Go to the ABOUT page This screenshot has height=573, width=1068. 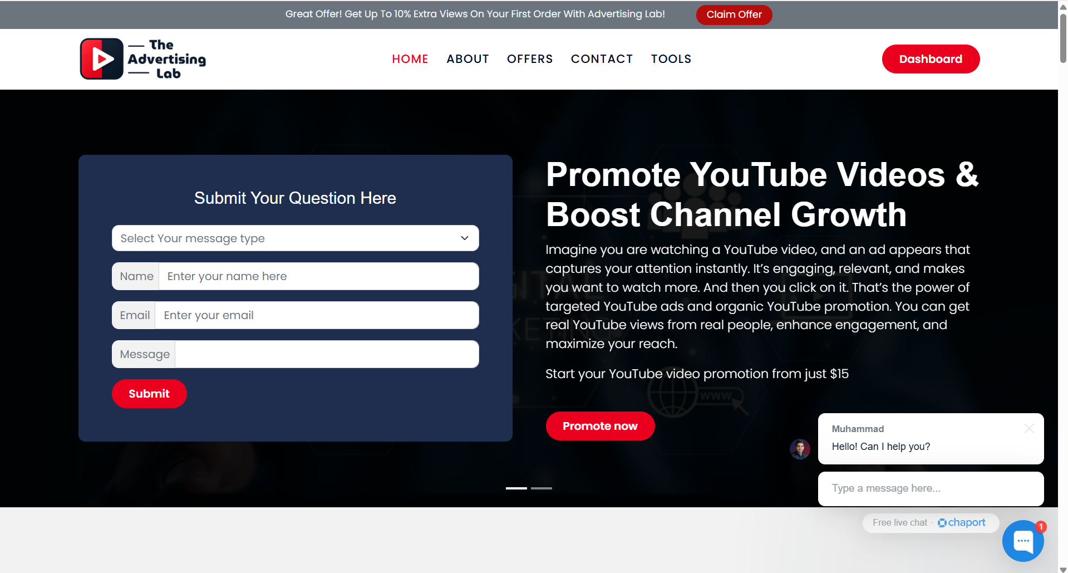click(467, 59)
